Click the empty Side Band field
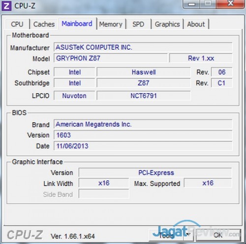This screenshot has height=244, width=246. tap(104, 194)
